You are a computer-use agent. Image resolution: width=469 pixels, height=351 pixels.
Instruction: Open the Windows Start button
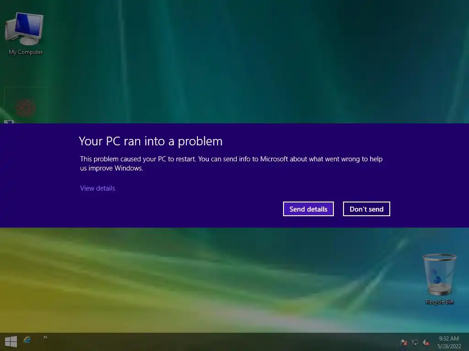point(11,342)
